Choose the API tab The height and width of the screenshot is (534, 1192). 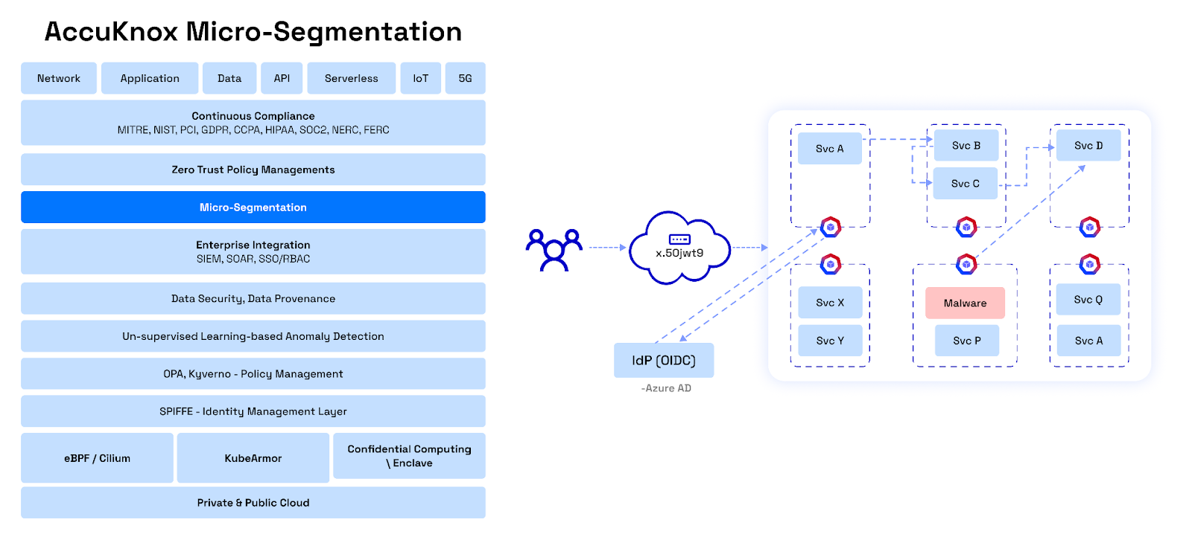tap(282, 78)
